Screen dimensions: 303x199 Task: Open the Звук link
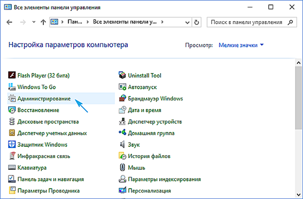click(x=134, y=145)
